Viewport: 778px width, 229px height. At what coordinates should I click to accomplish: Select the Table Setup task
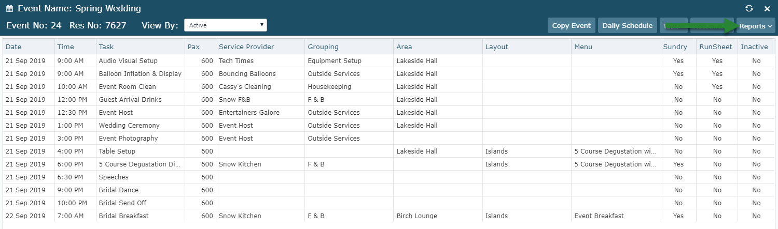point(117,151)
